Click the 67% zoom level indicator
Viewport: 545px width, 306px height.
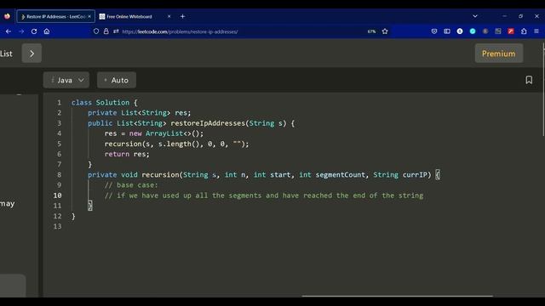(x=371, y=31)
